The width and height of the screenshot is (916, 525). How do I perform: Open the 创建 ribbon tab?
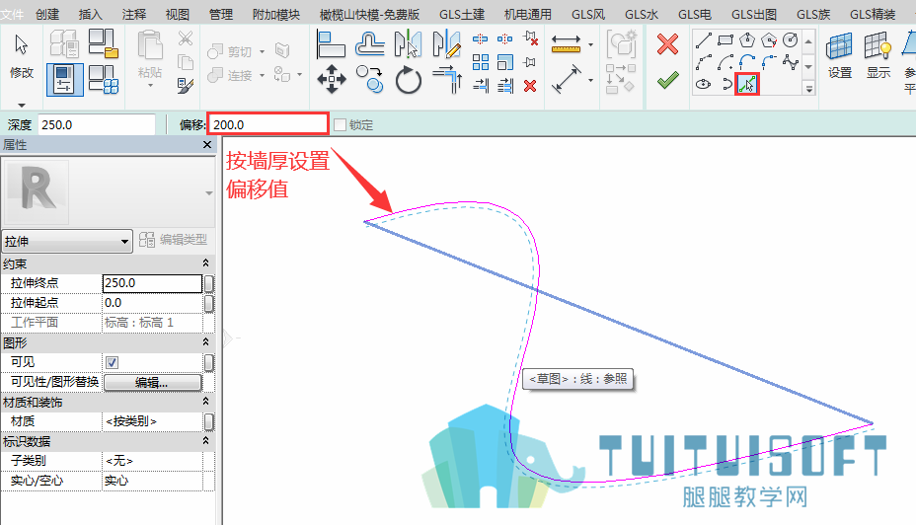[47, 14]
